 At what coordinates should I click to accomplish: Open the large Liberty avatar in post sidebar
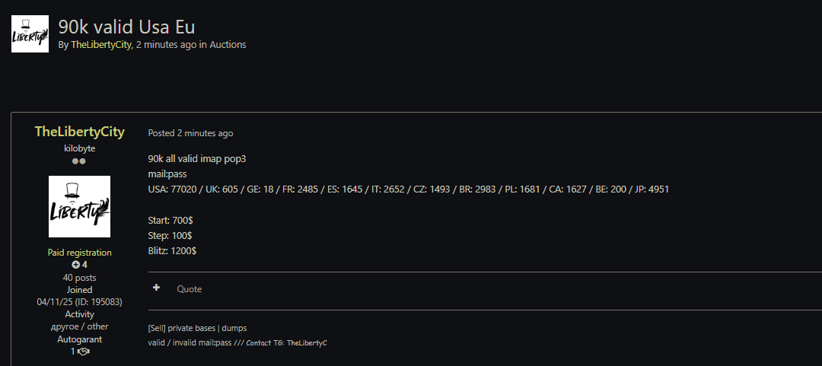coord(79,206)
